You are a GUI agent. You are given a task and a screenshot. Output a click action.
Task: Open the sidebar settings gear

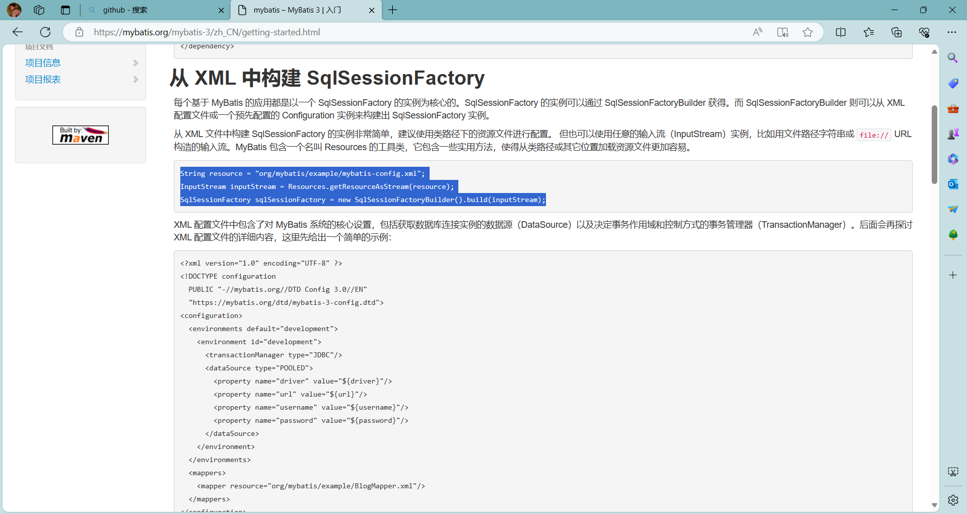click(953, 500)
